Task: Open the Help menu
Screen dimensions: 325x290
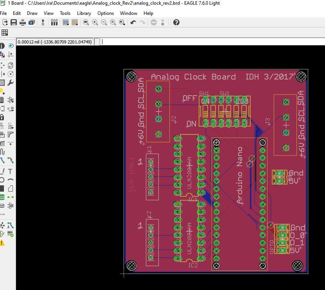Action: coord(148,13)
